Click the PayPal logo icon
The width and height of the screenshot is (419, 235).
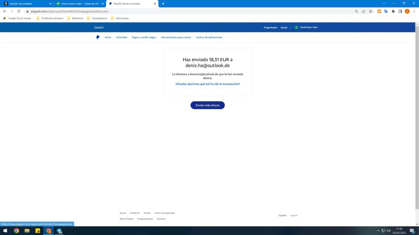tap(98, 37)
